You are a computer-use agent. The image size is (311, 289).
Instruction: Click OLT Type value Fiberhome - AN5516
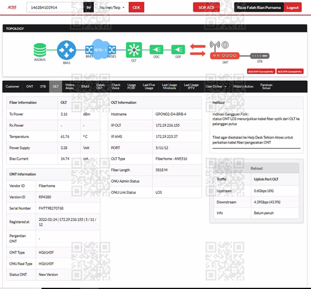point(171,158)
